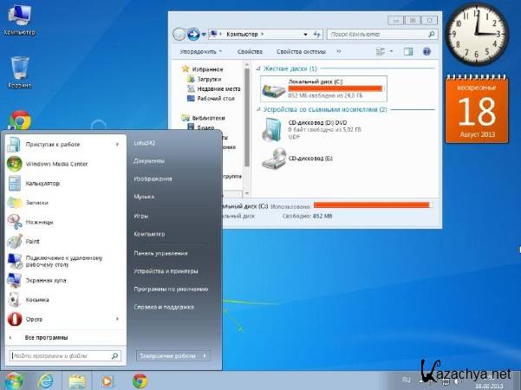Screen dimensions: 521x390
Task: Click the search magnifier in the Explorer window
Action: click(432, 34)
